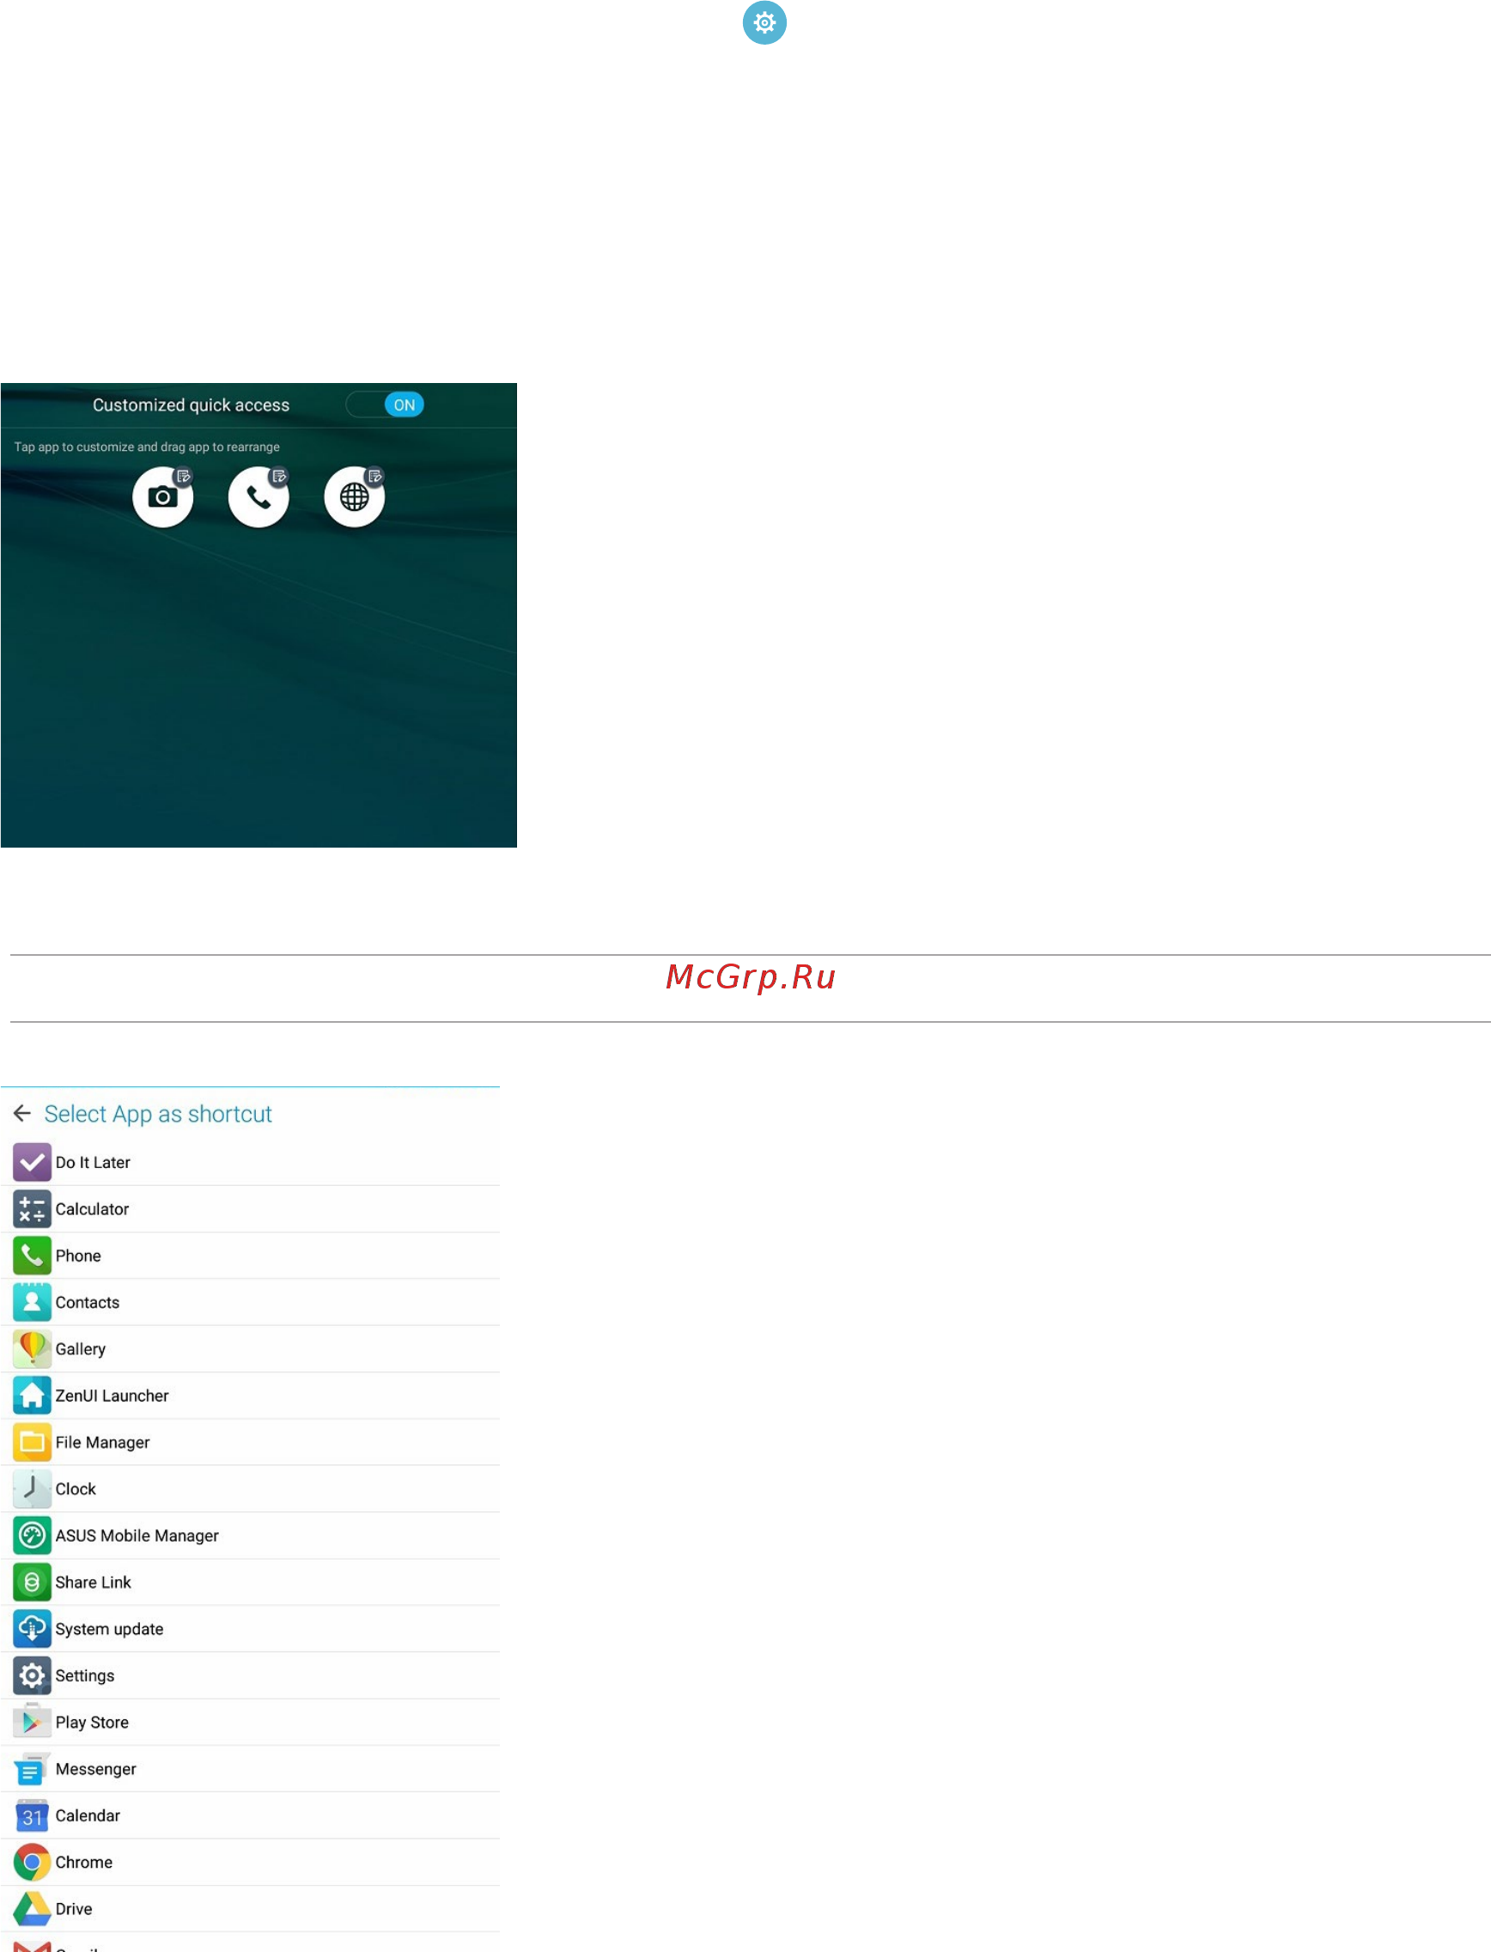
Task: Tap the browser globe quick access shortcut
Action: click(354, 497)
